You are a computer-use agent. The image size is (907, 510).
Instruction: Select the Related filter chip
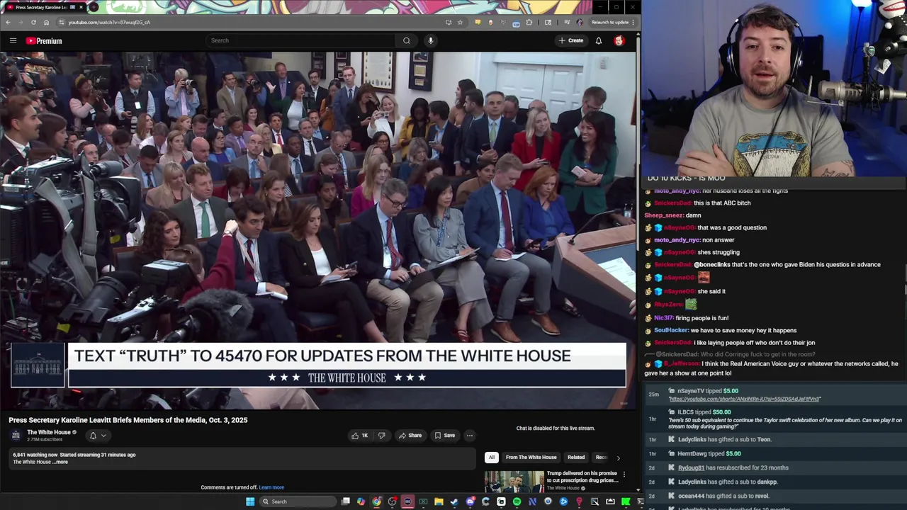tap(576, 458)
